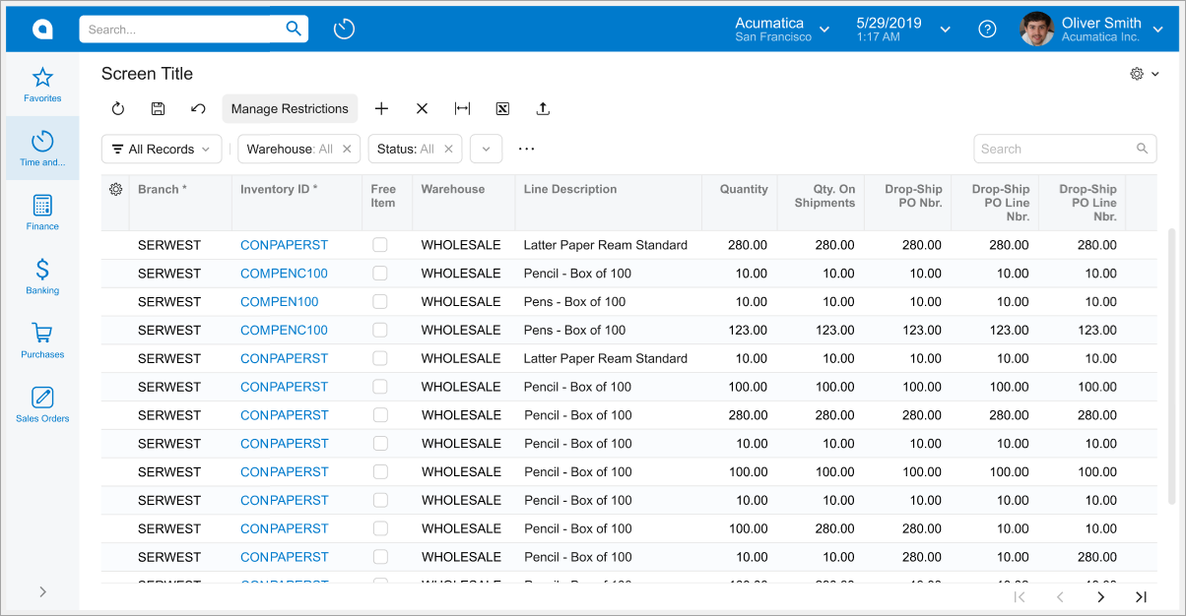Open the Finance workspace in sidebar
Image resolution: width=1186 pixels, height=616 pixels.
(x=42, y=212)
